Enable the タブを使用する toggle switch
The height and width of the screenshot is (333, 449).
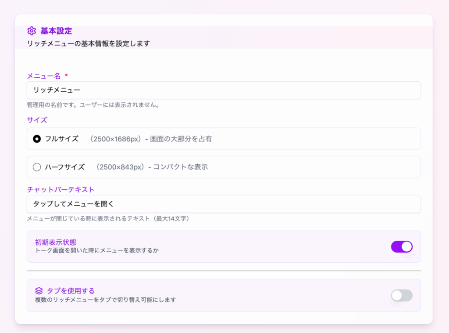click(x=402, y=295)
